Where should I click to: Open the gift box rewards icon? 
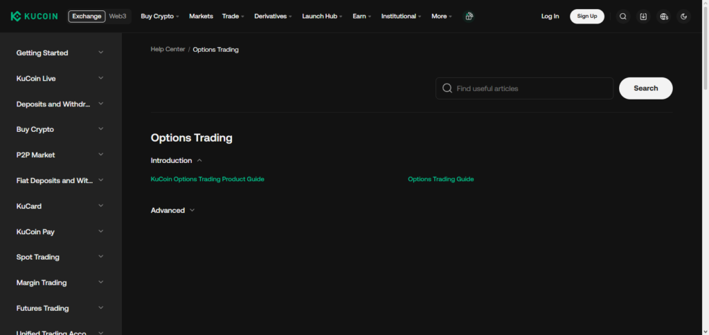click(x=469, y=16)
